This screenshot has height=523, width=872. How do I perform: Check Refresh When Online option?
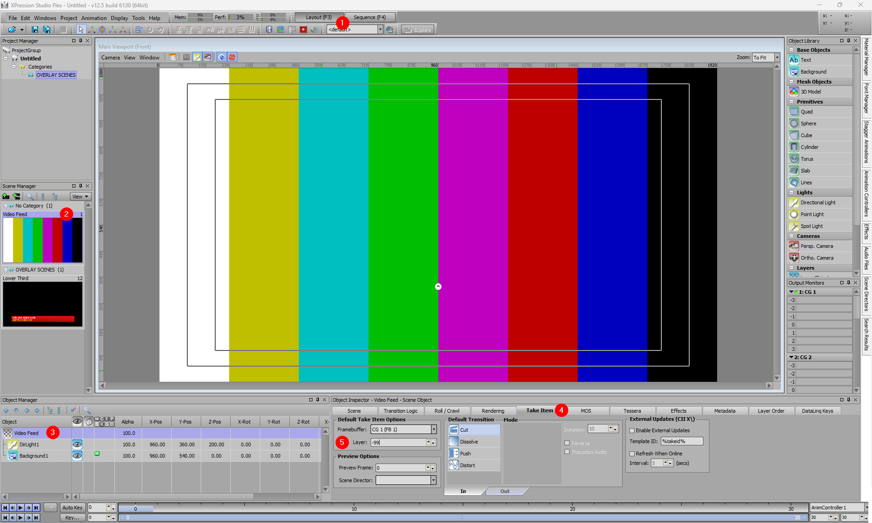(x=632, y=454)
